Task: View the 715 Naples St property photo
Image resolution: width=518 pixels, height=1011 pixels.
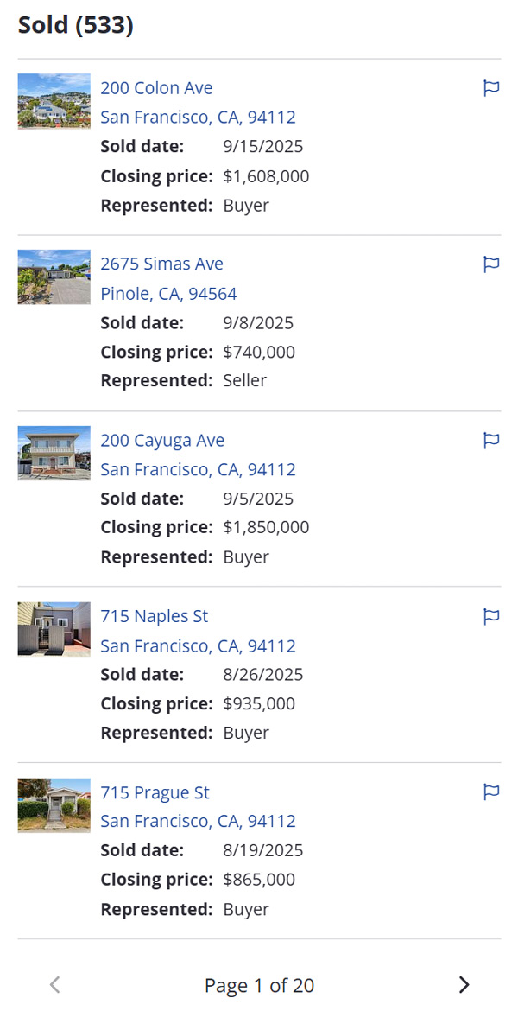Action: click(x=54, y=629)
